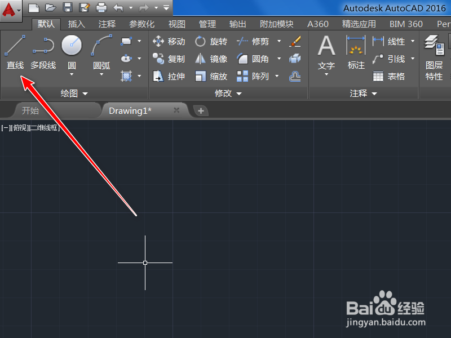This screenshot has width=451, height=338.
Task: Select the 圆弧 (Arc) tool
Action: point(101,52)
